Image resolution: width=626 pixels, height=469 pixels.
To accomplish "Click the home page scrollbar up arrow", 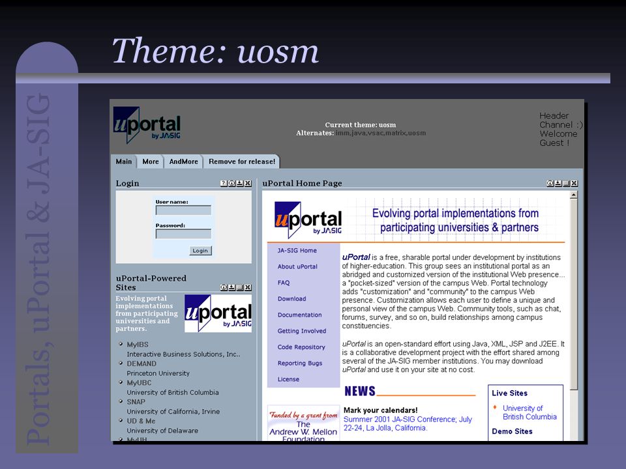I will (x=574, y=195).
